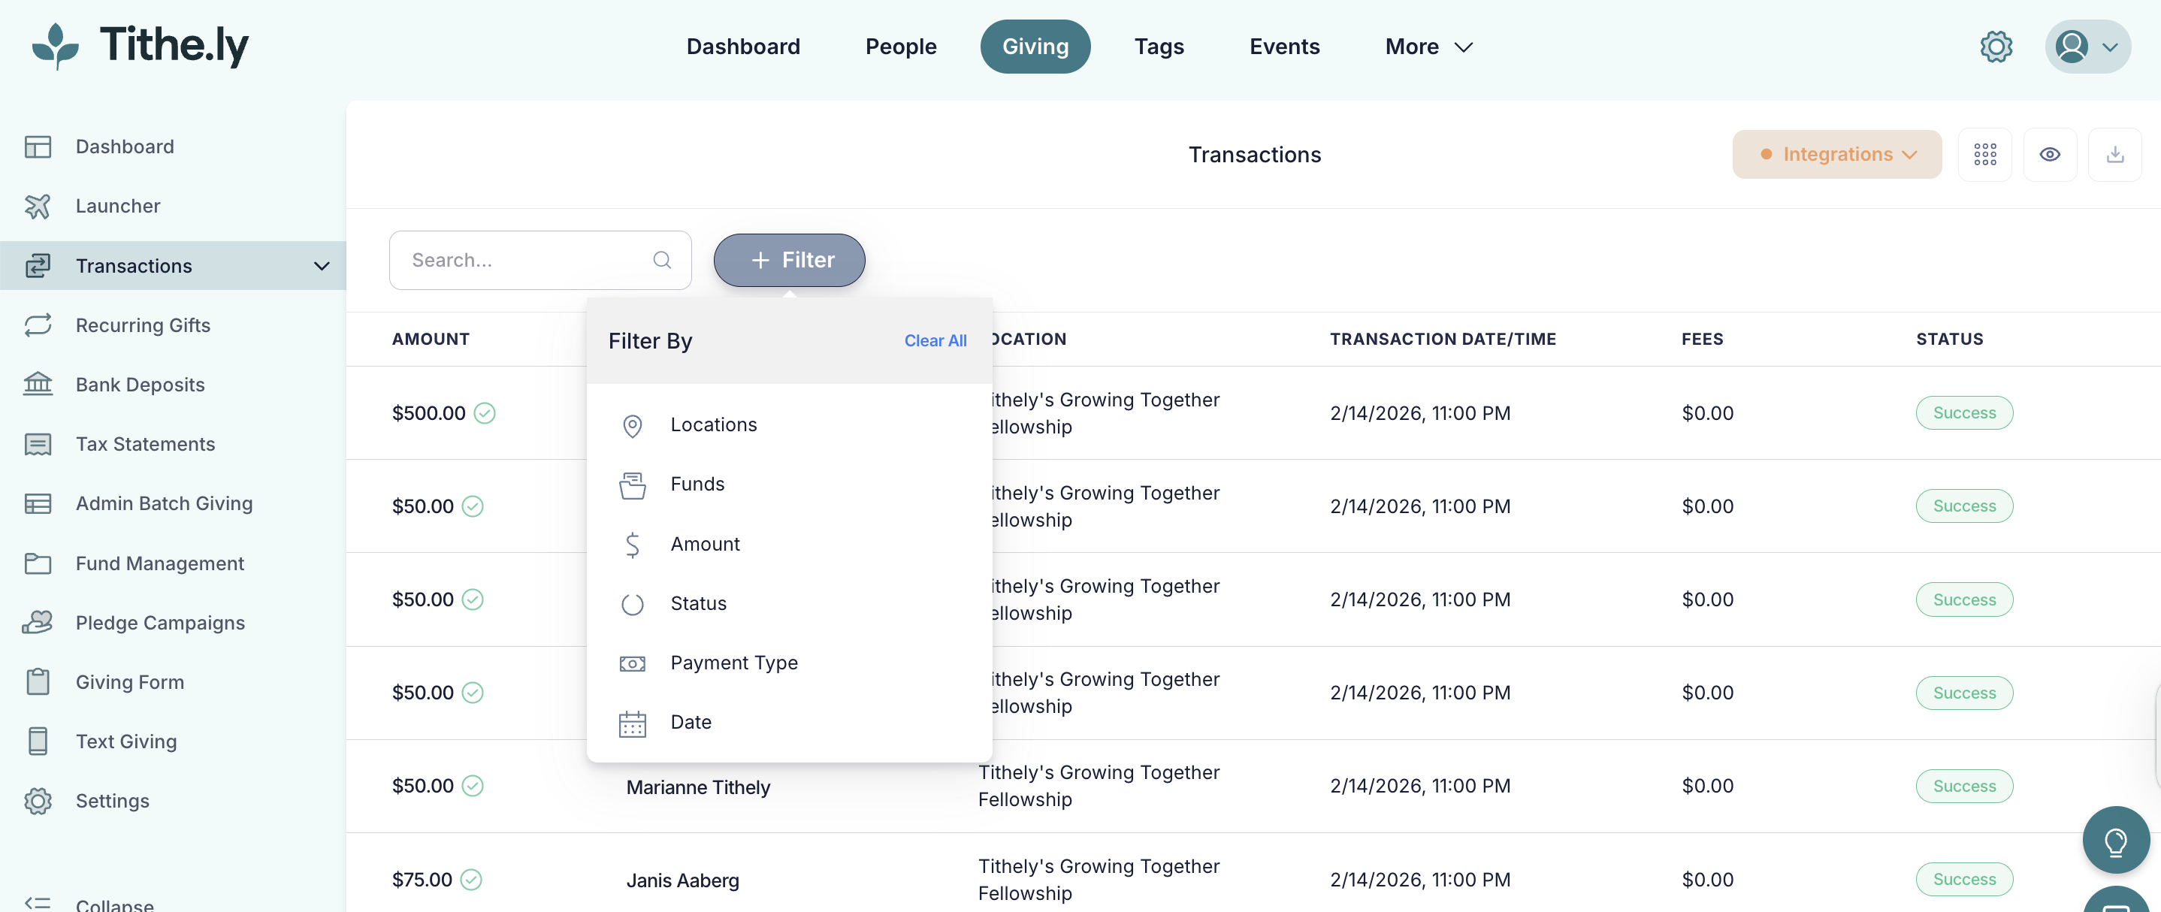Screen dimensions: 2161x912
Task: Collapse the Transactions sidebar chevron
Action: [x=322, y=266]
